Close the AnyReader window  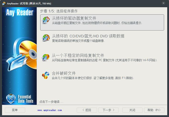pos(163,3)
